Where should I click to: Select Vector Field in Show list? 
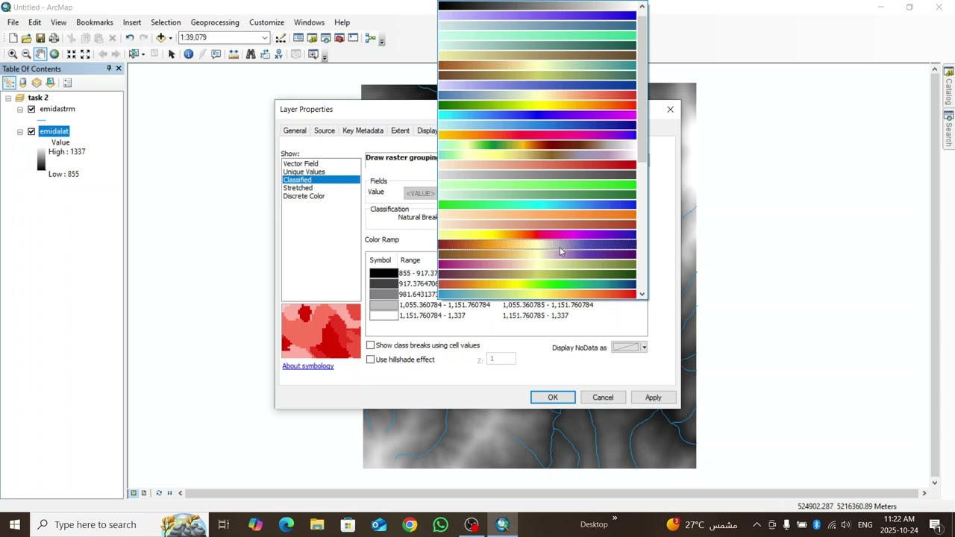pyautogui.click(x=301, y=163)
